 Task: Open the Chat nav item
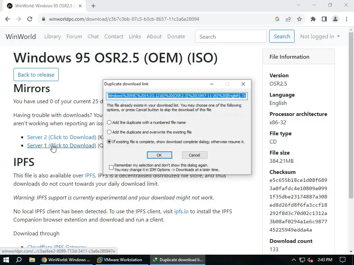tap(93, 37)
